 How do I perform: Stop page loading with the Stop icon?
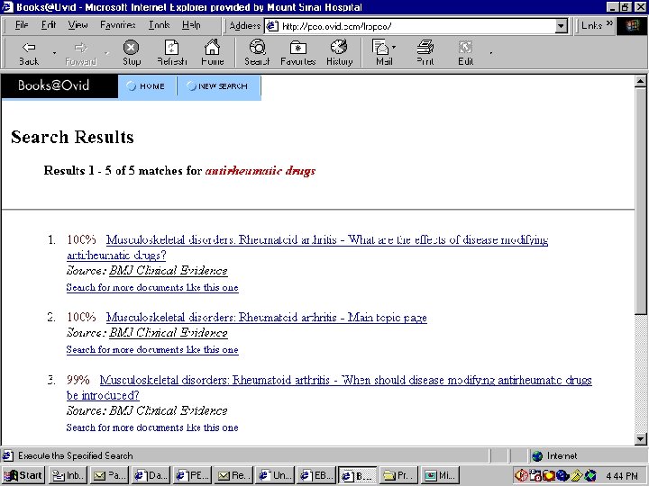[x=132, y=53]
